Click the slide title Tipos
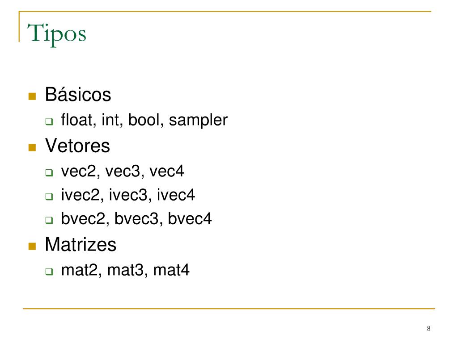The height and width of the screenshot is (343, 458). click(57, 34)
